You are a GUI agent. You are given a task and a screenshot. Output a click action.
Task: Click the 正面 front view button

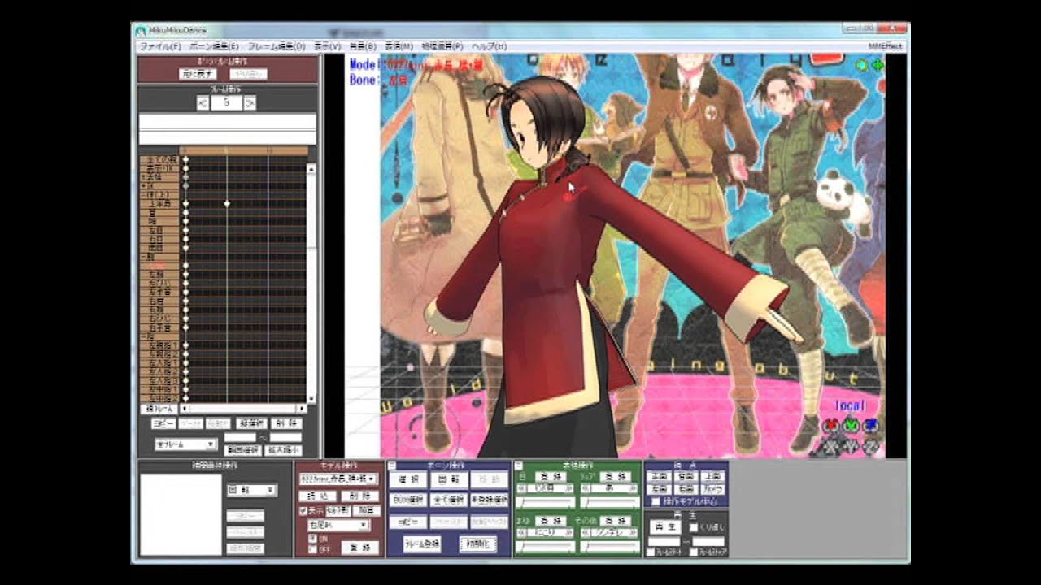click(660, 476)
